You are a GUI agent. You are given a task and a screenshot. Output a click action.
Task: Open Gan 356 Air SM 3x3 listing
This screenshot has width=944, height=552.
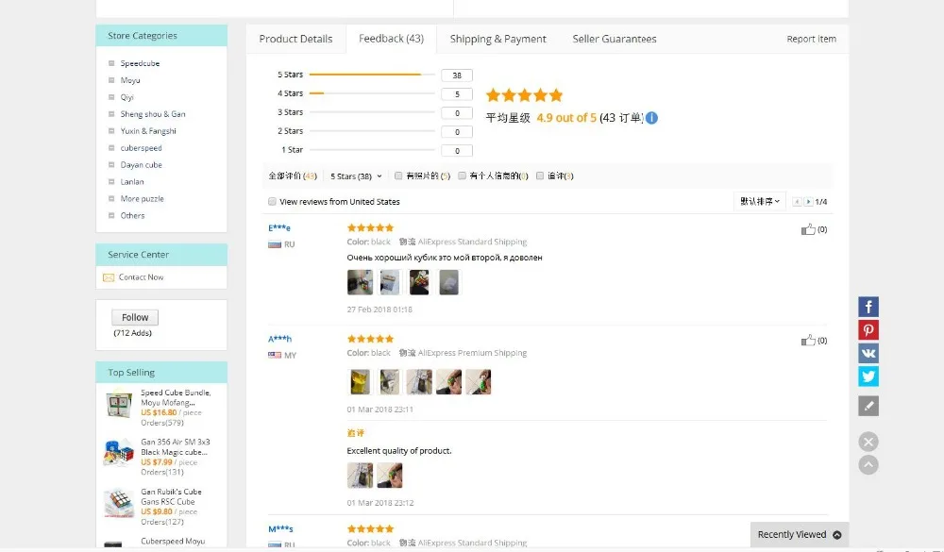pos(176,446)
